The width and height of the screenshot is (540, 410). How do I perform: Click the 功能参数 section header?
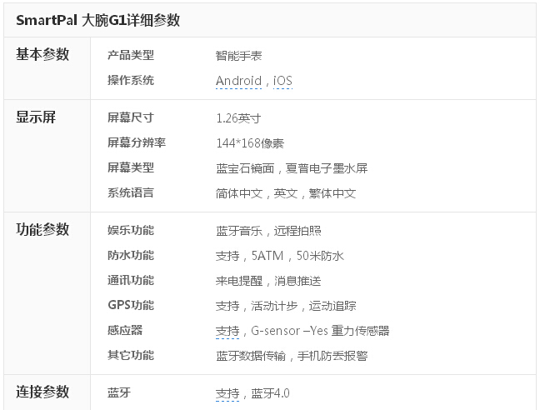(42, 230)
